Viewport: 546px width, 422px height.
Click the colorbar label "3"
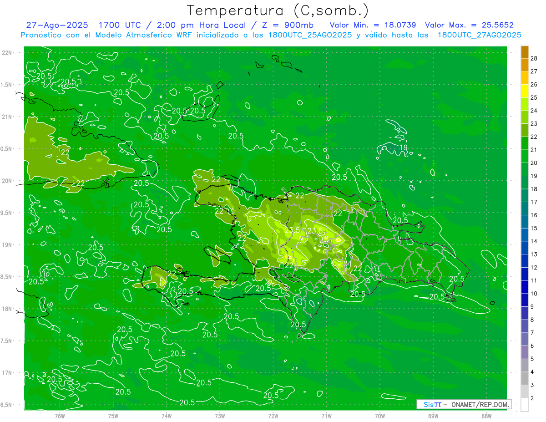(x=532, y=385)
